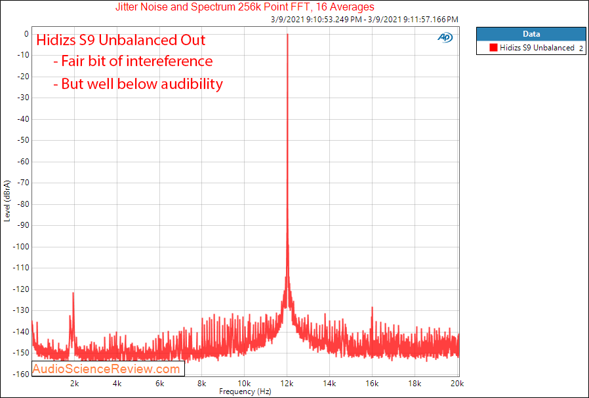Click the timestamp text below the title
The height and width of the screenshot is (398, 589).
point(365,20)
